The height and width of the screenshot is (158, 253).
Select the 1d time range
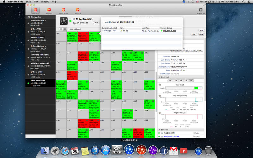click(x=186, y=81)
